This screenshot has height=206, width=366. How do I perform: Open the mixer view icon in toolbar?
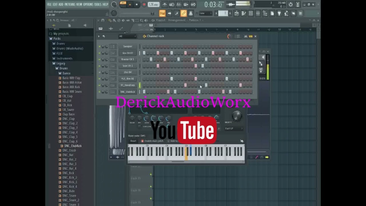coord(258,13)
